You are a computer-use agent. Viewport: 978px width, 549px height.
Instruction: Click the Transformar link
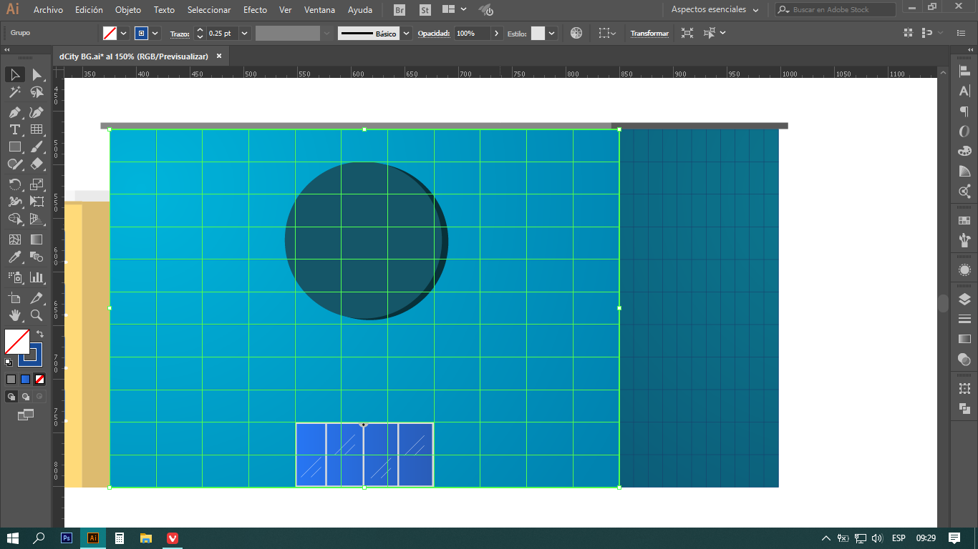point(649,34)
